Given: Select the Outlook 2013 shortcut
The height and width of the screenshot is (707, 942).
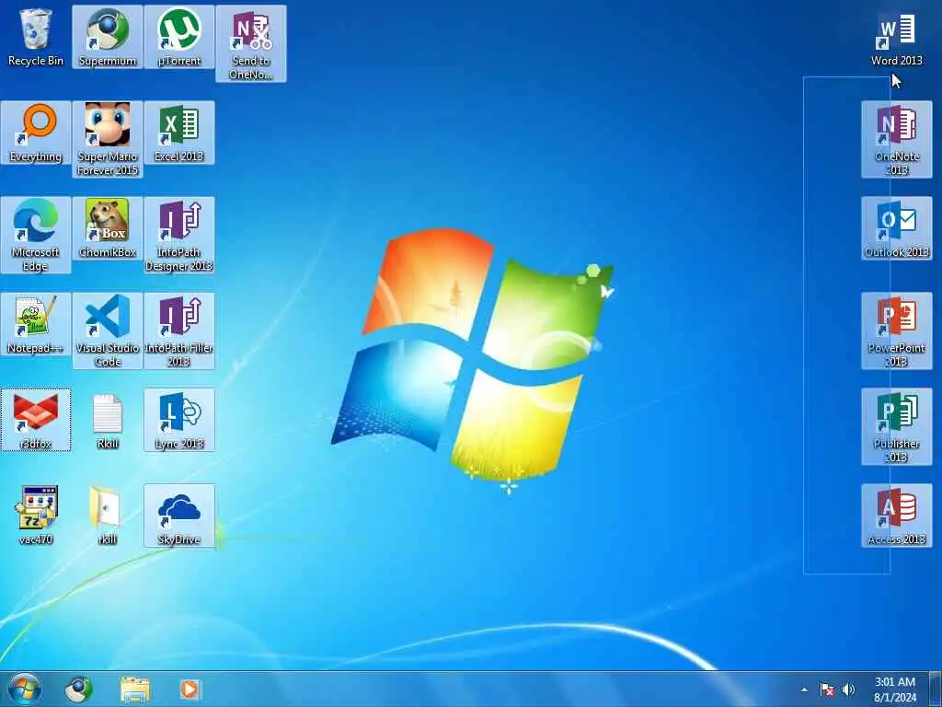Looking at the screenshot, I should pos(896,228).
